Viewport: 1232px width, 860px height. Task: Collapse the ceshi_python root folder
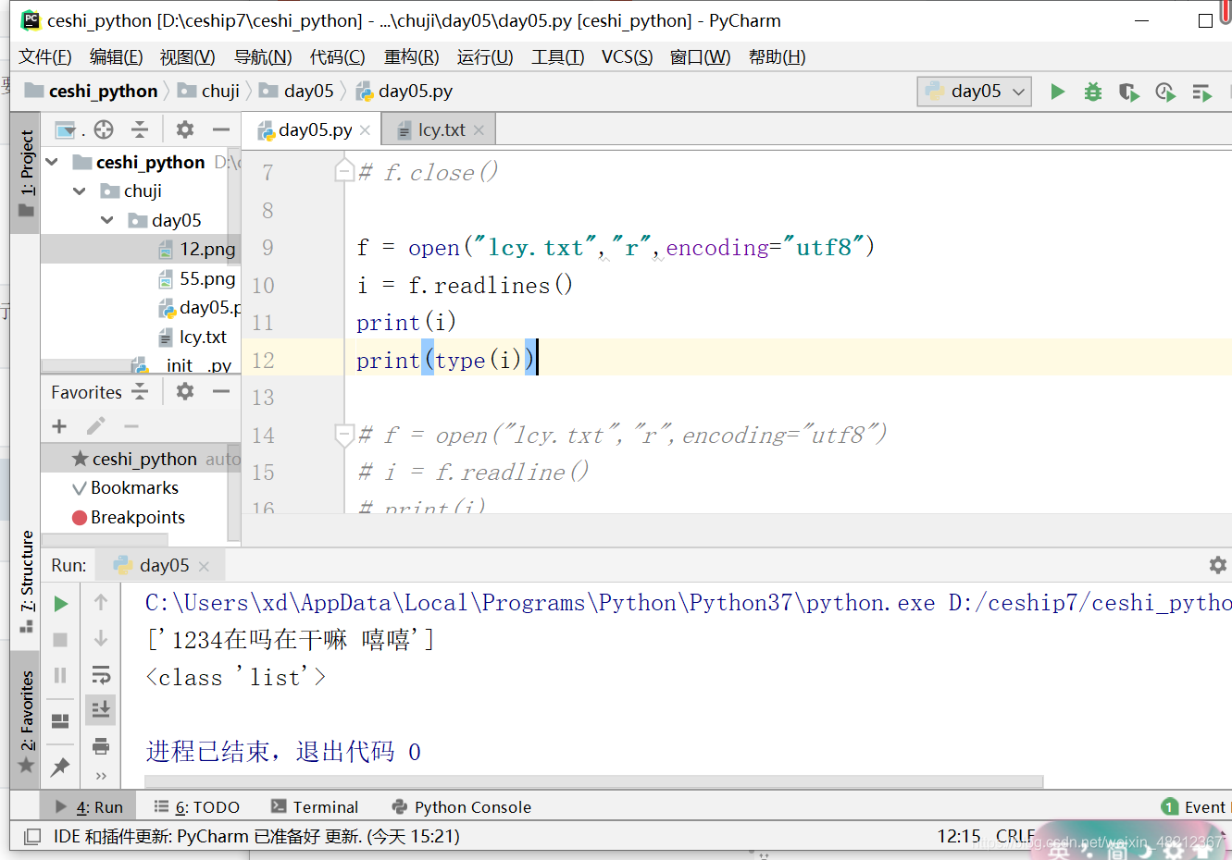click(x=53, y=162)
